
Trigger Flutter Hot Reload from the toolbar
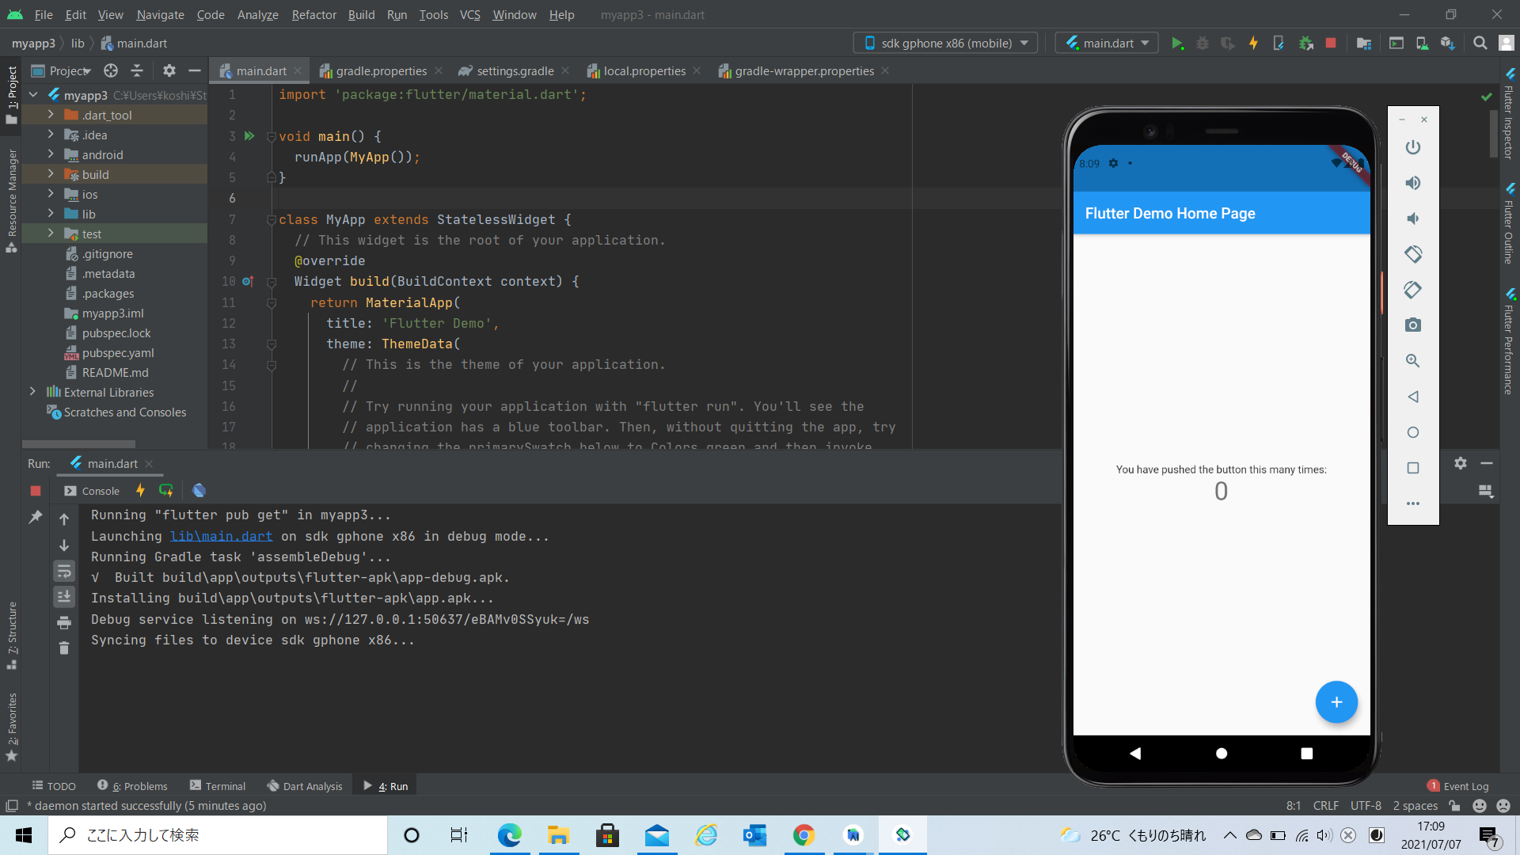tap(1253, 43)
